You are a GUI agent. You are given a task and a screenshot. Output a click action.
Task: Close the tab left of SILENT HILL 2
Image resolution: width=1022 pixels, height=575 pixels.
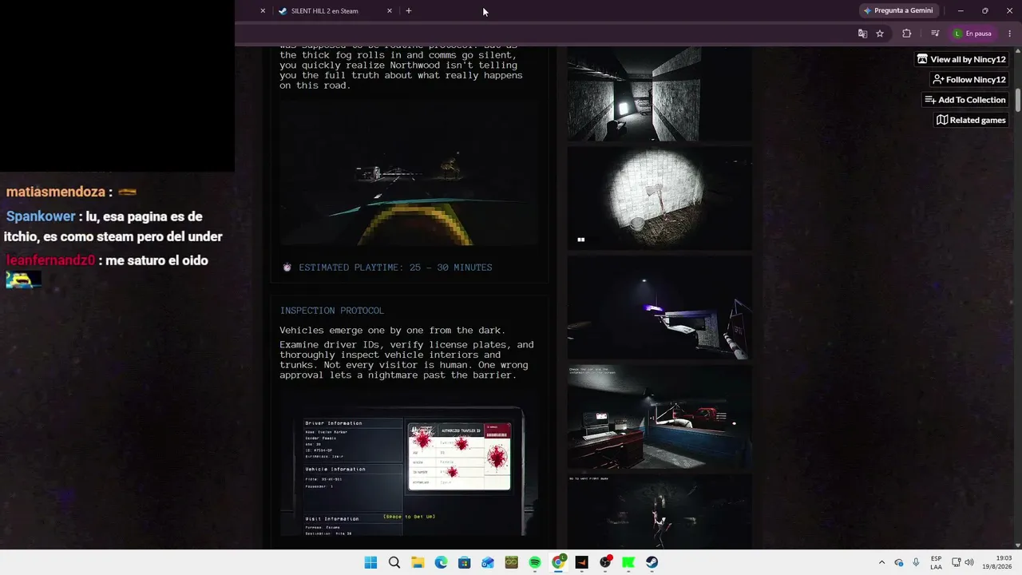pos(263,11)
